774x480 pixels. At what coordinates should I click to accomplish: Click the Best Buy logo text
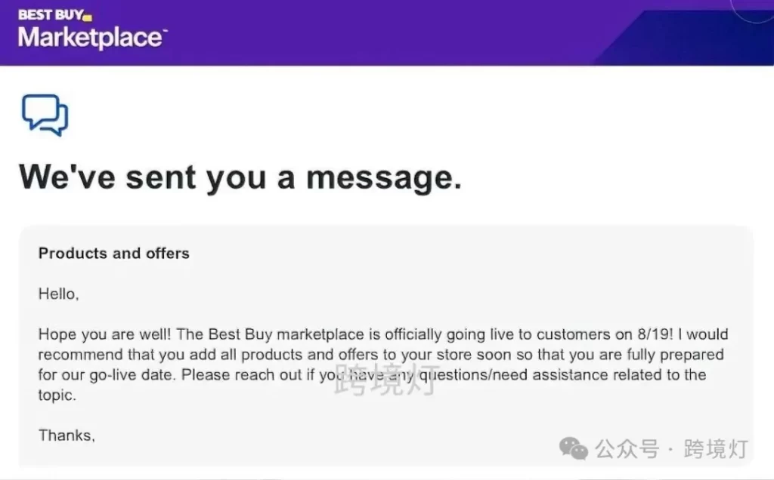tap(51, 15)
